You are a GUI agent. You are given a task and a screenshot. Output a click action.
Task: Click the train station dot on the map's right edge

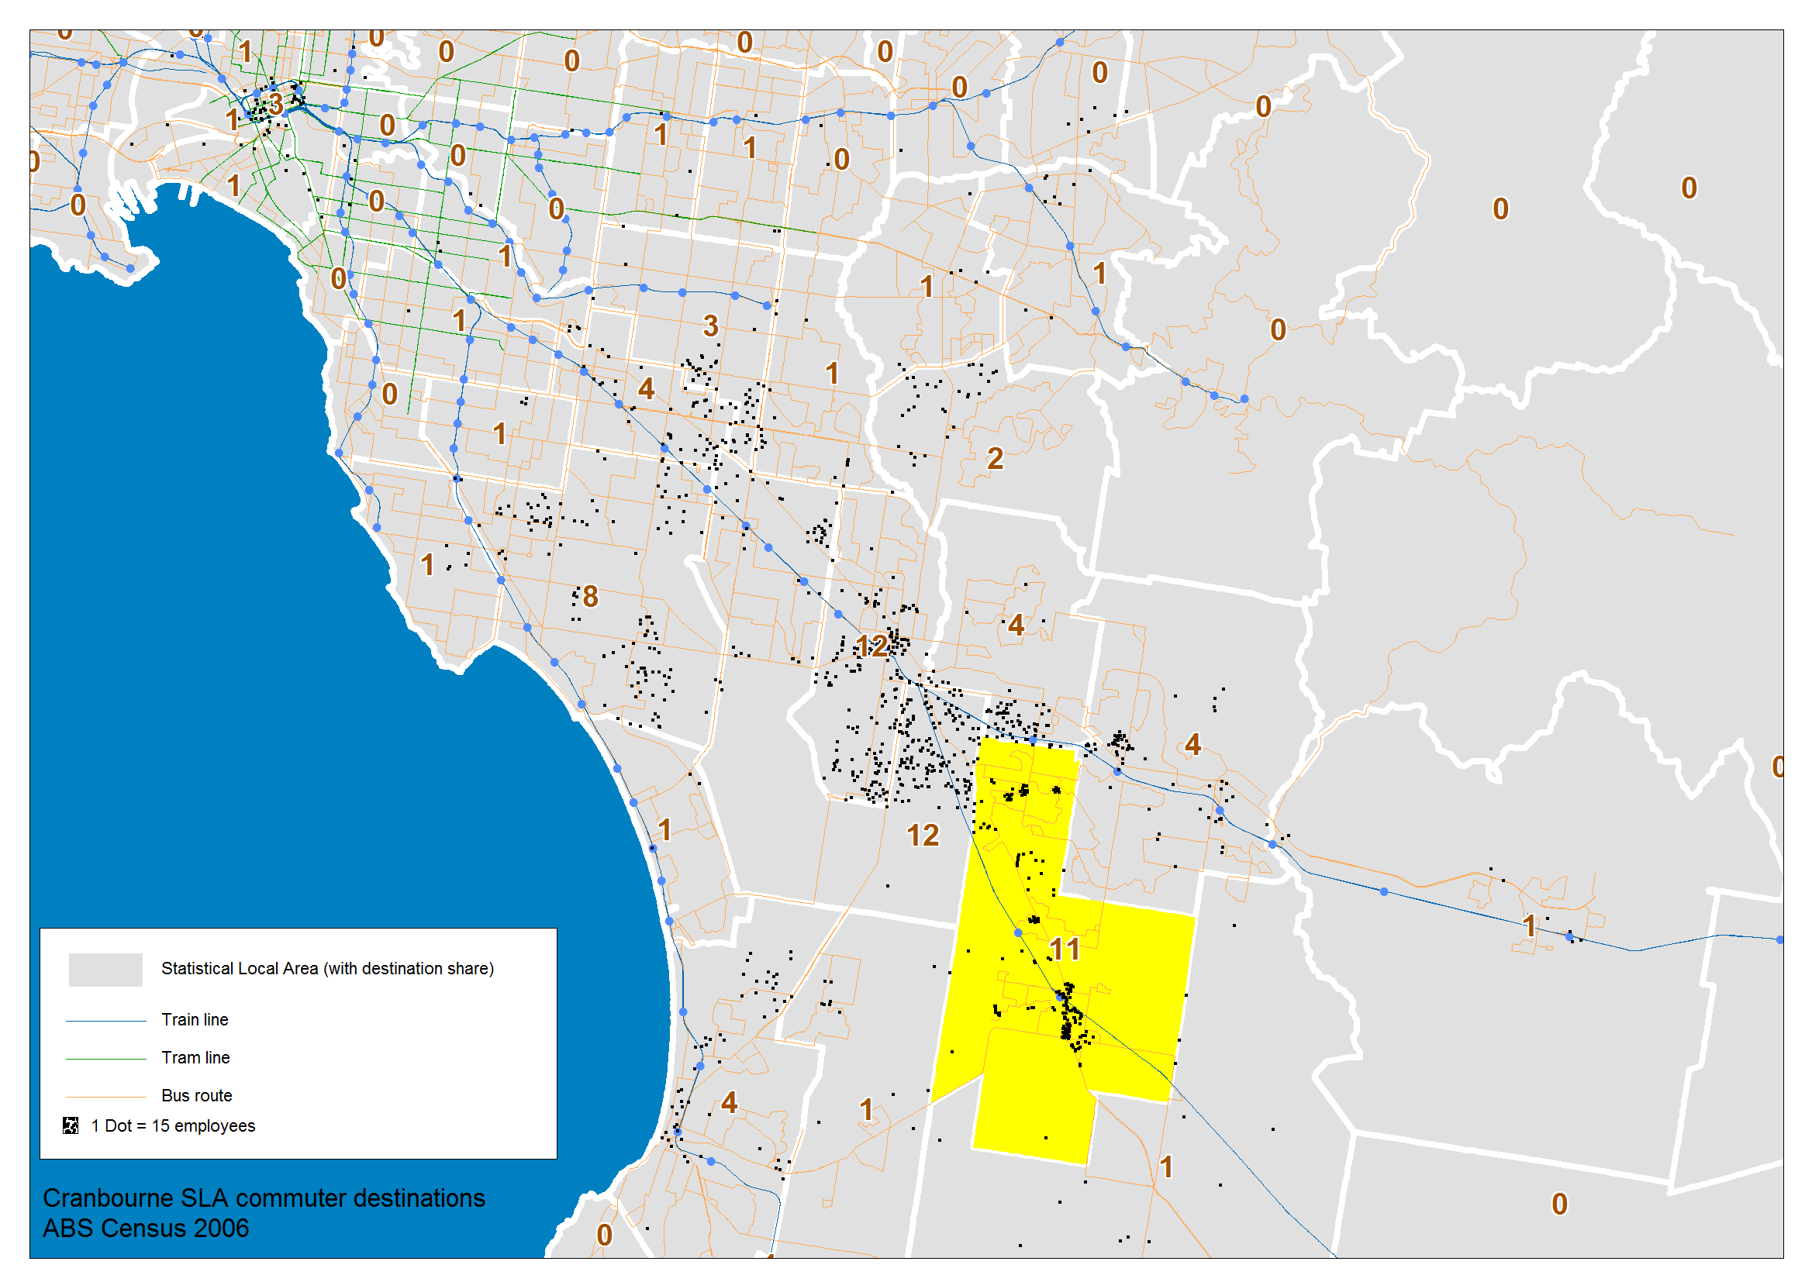pyautogui.click(x=1779, y=940)
